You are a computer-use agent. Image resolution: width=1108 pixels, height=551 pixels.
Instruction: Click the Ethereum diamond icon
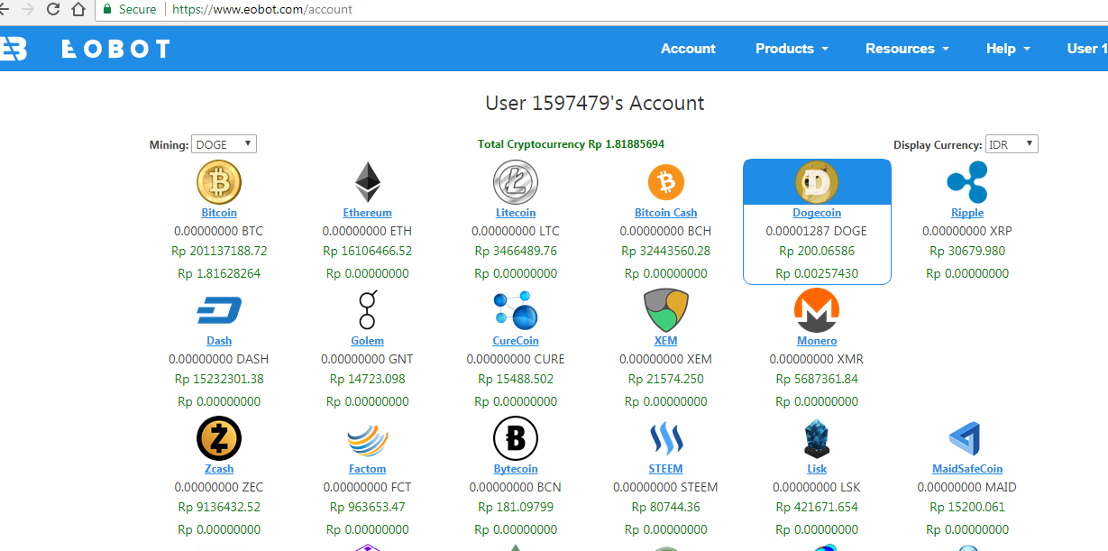tap(367, 183)
